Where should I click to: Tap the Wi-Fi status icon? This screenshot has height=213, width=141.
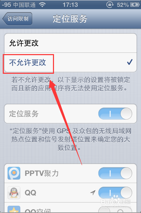pyautogui.click(x=42, y=5)
